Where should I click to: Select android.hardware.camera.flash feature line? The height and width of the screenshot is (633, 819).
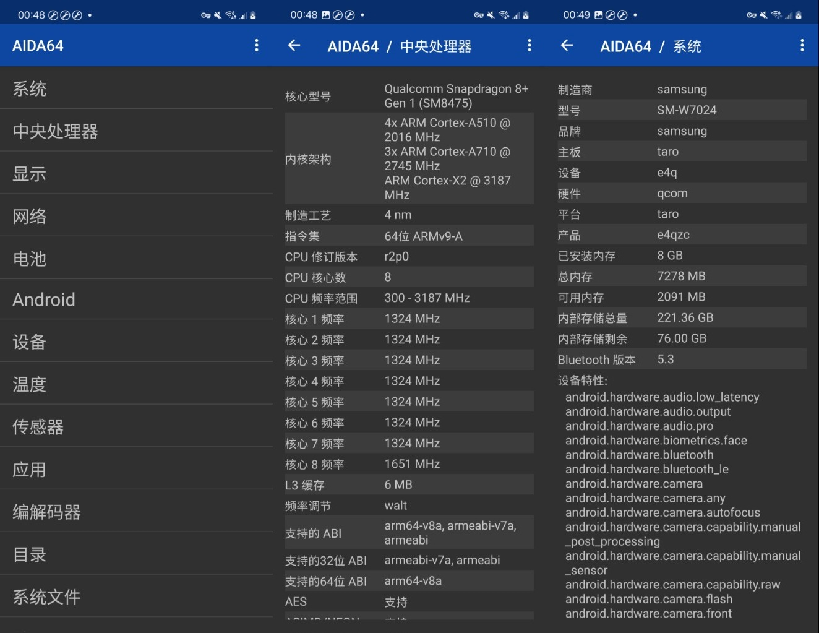(x=649, y=599)
